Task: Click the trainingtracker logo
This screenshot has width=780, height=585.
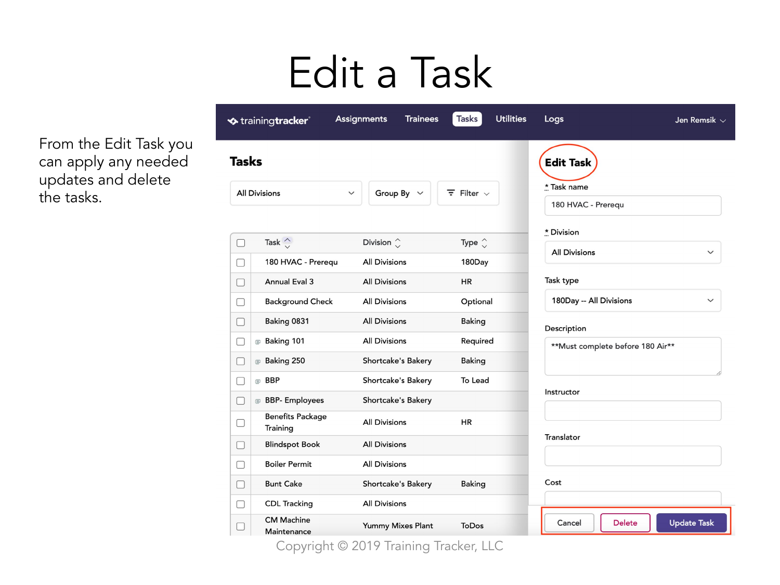Action: [269, 121]
